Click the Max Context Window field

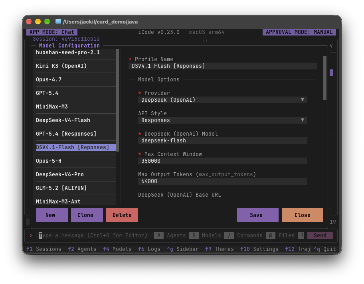[x=223, y=161]
